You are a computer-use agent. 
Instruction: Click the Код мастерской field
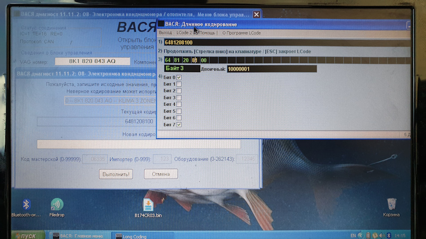95,159
